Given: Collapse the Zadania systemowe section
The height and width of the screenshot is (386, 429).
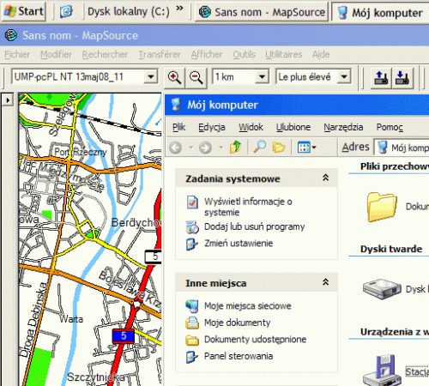Looking at the screenshot, I should pos(325,178).
